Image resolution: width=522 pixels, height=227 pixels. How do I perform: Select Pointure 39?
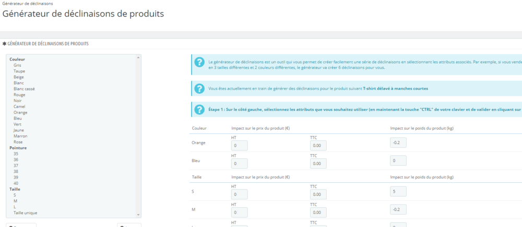(x=16, y=177)
